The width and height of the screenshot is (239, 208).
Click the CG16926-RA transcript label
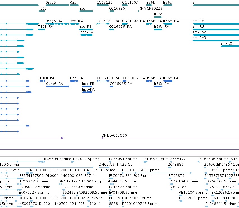(x=120, y=26)
